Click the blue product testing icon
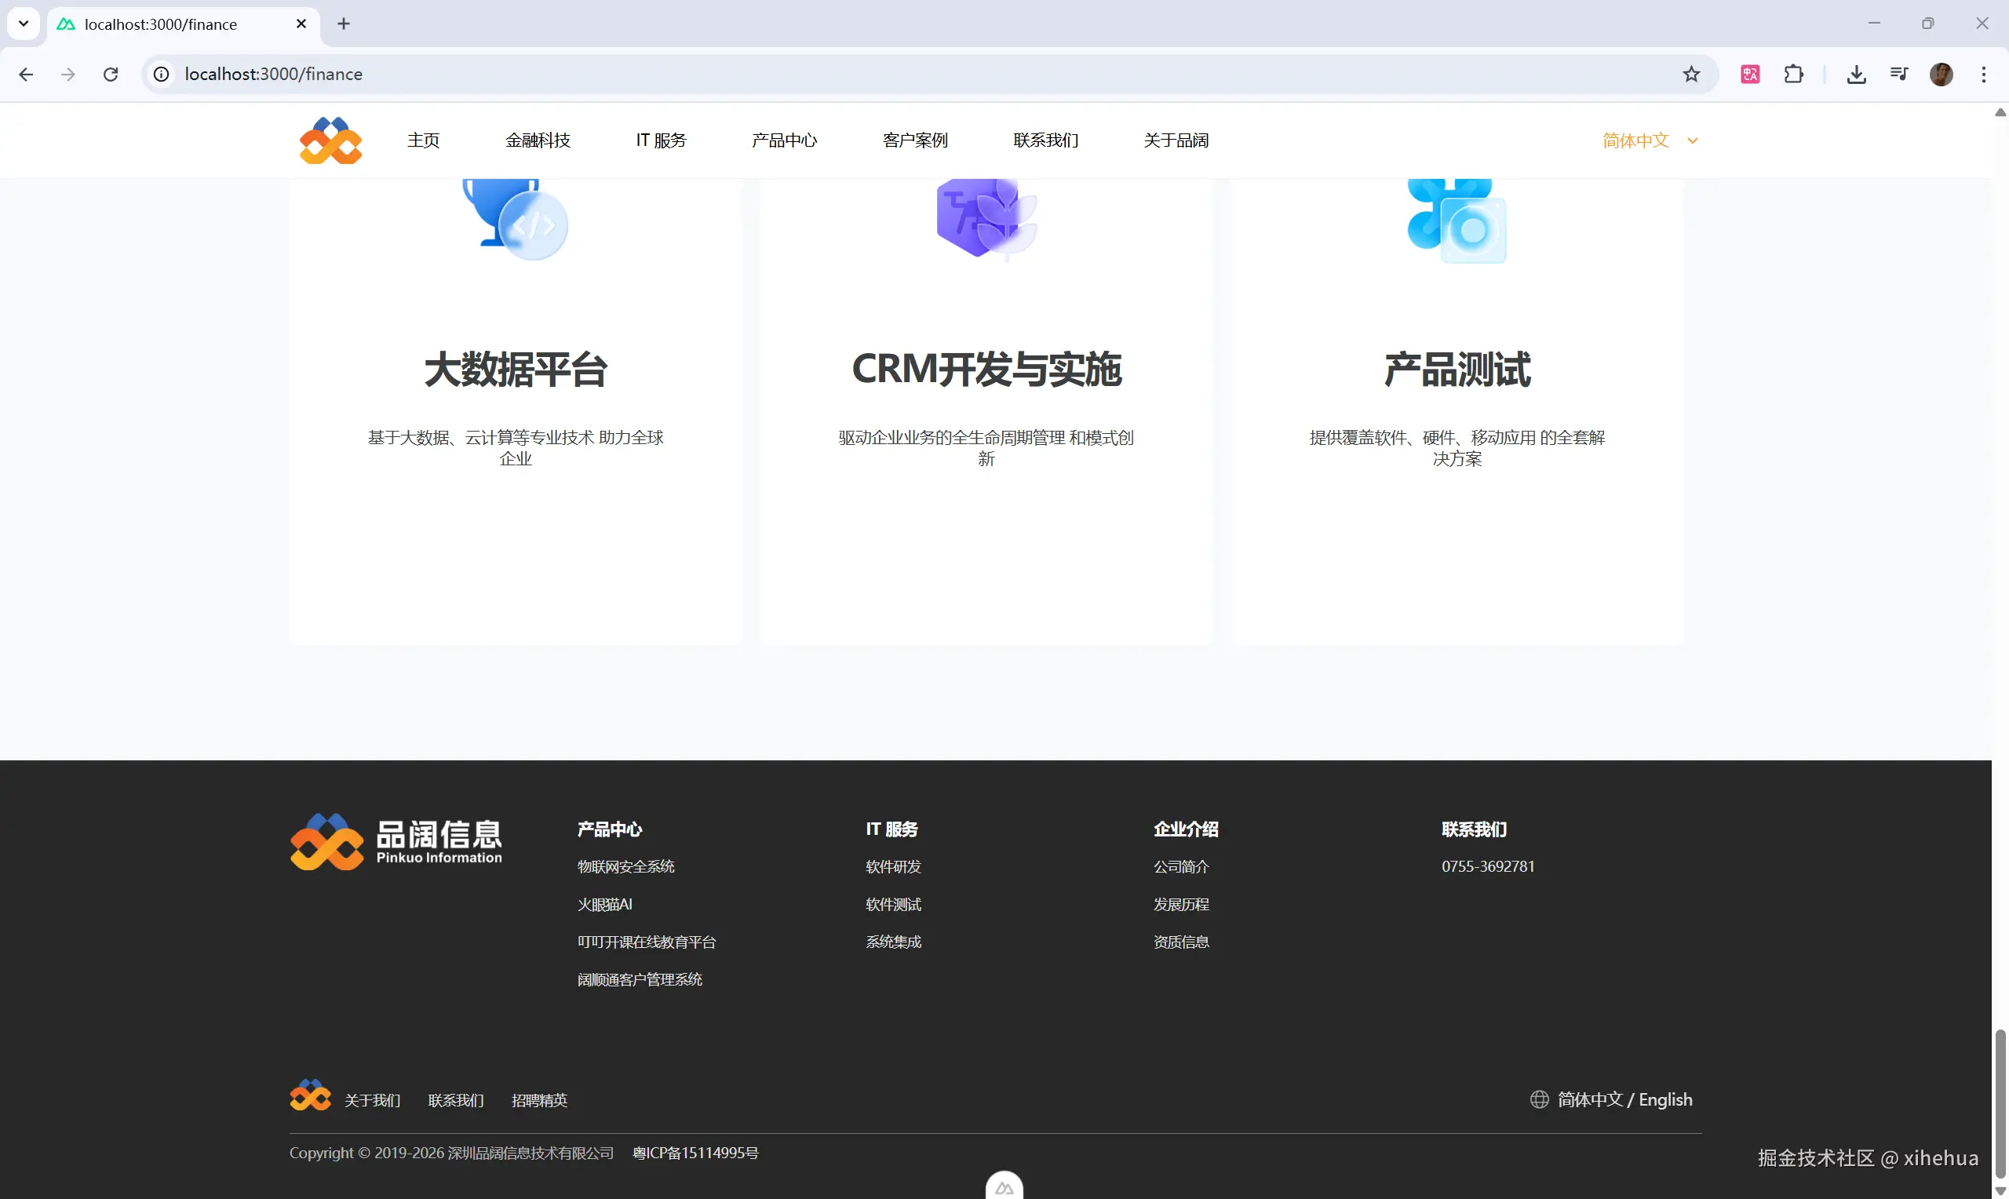The width and height of the screenshot is (2009, 1199). 1457,220
